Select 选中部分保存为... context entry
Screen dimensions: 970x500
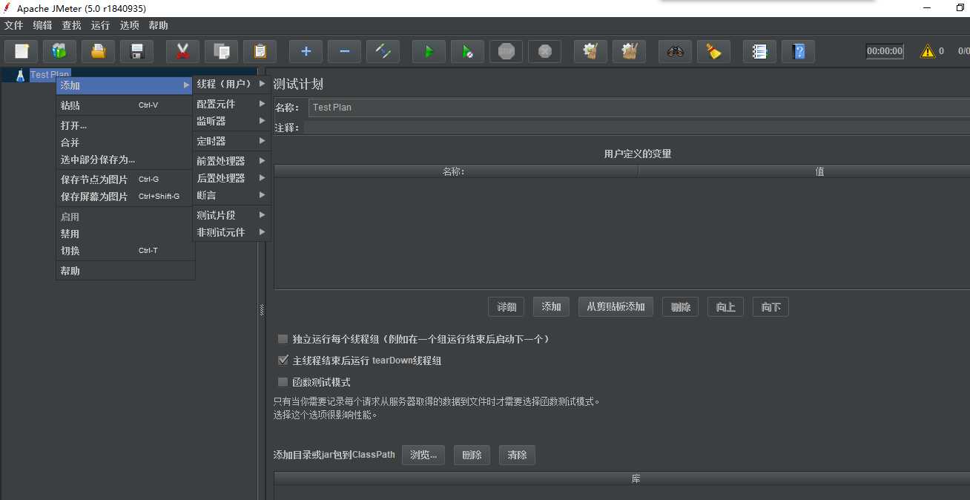click(125, 159)
